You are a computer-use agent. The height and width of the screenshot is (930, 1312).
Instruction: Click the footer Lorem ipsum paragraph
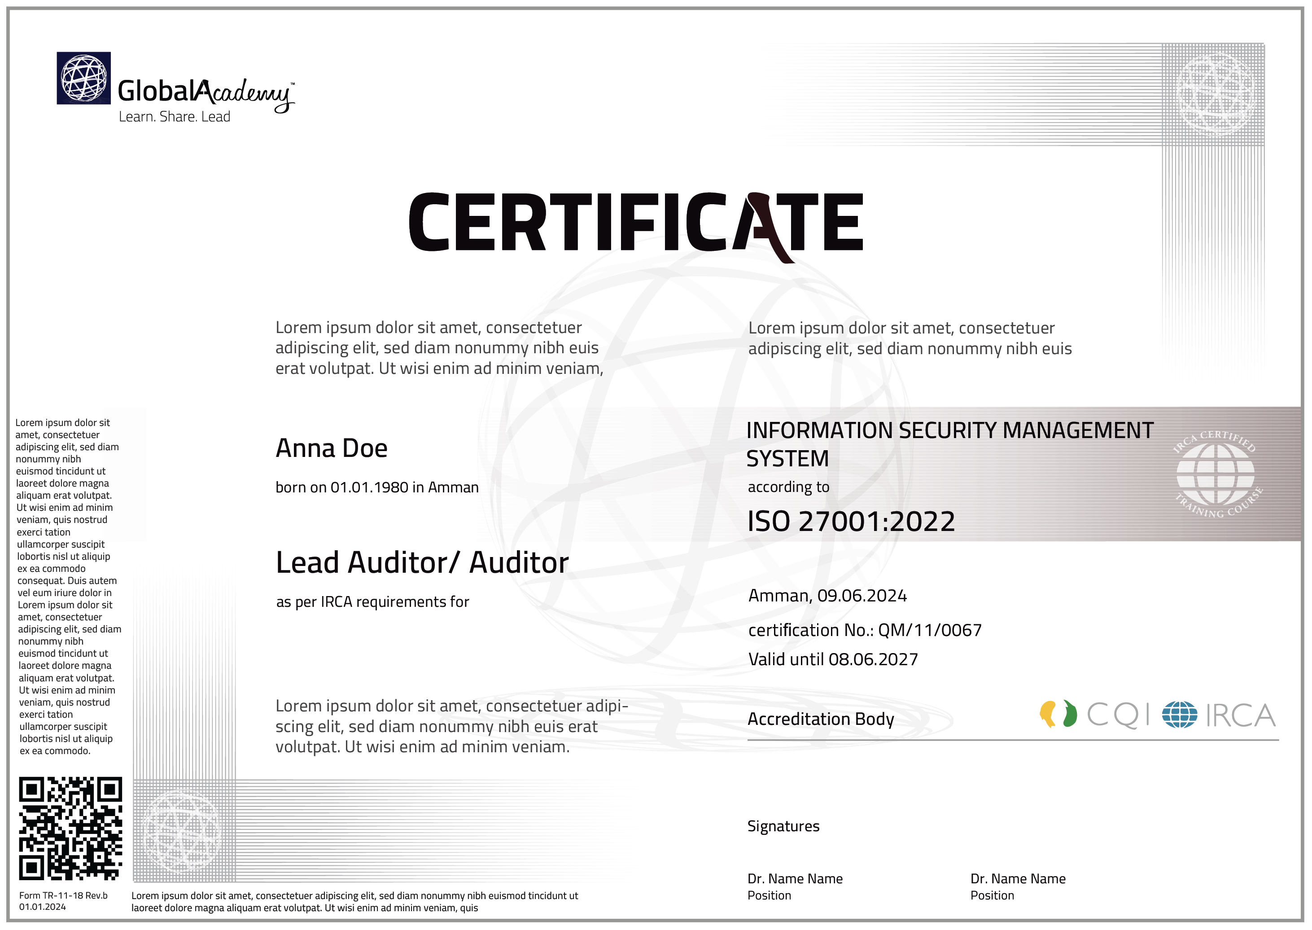[x=354, y=902]
